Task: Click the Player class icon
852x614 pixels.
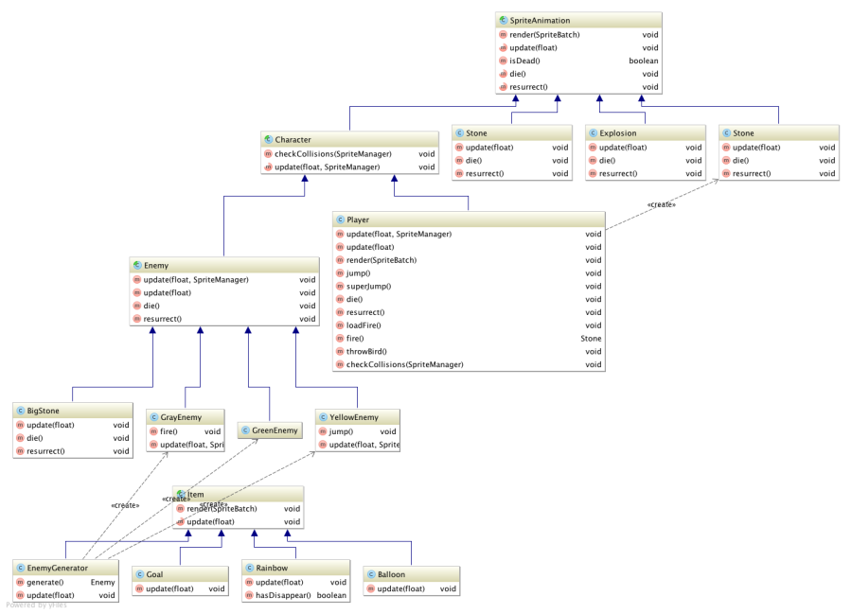Action: pos(340,219)
